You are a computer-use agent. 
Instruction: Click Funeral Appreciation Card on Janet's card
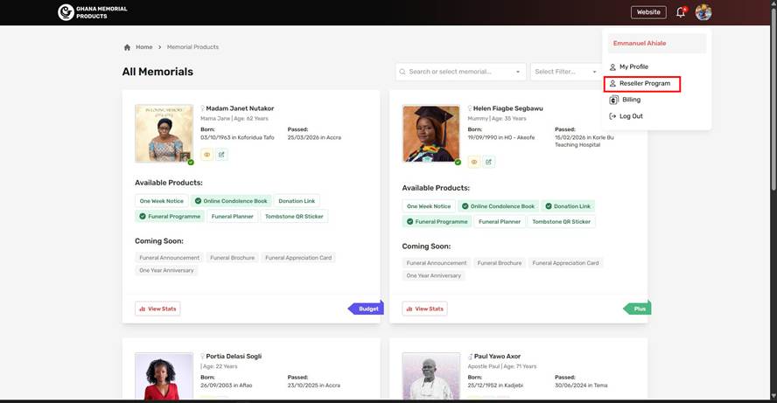point(298,258)
